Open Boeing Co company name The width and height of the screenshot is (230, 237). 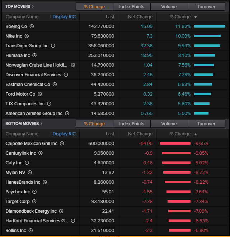pyautogui.click(x=16, y=26)
